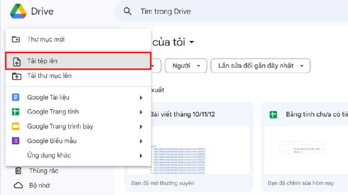The width and height of the screenshot is (348, 195).
Task: Open the Người filter dropdown
Action: click(186, 66)
